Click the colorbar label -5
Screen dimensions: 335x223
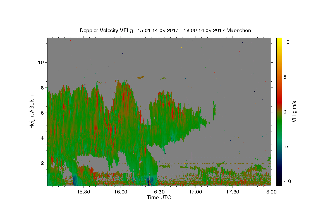(286, 147)
